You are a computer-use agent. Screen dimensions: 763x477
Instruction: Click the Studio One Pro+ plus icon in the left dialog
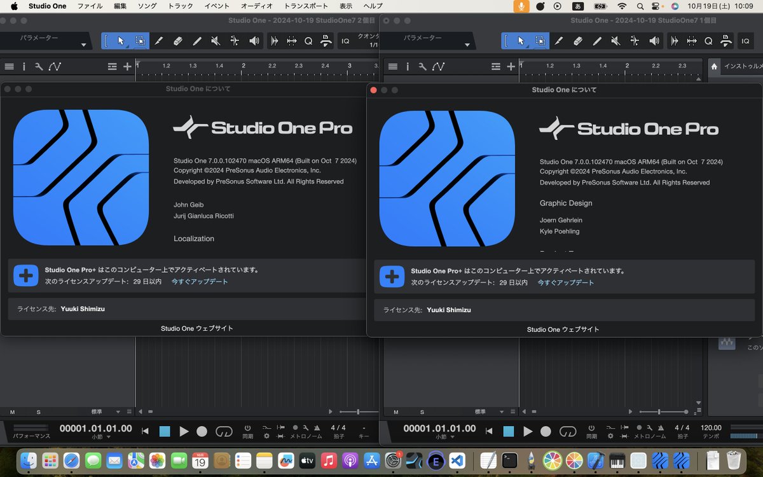[x=26, y=275]
